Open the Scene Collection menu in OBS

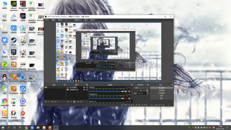pos(78,20)
